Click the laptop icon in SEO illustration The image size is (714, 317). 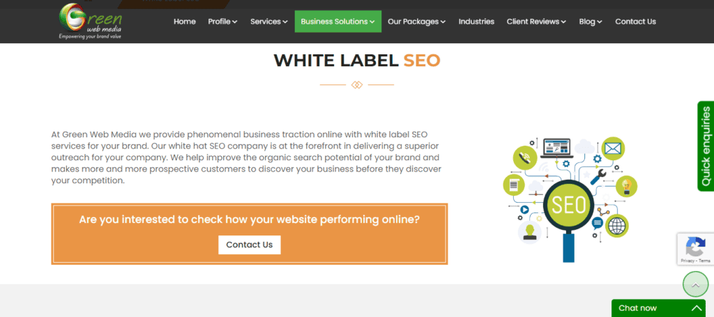tap(556, 147)
